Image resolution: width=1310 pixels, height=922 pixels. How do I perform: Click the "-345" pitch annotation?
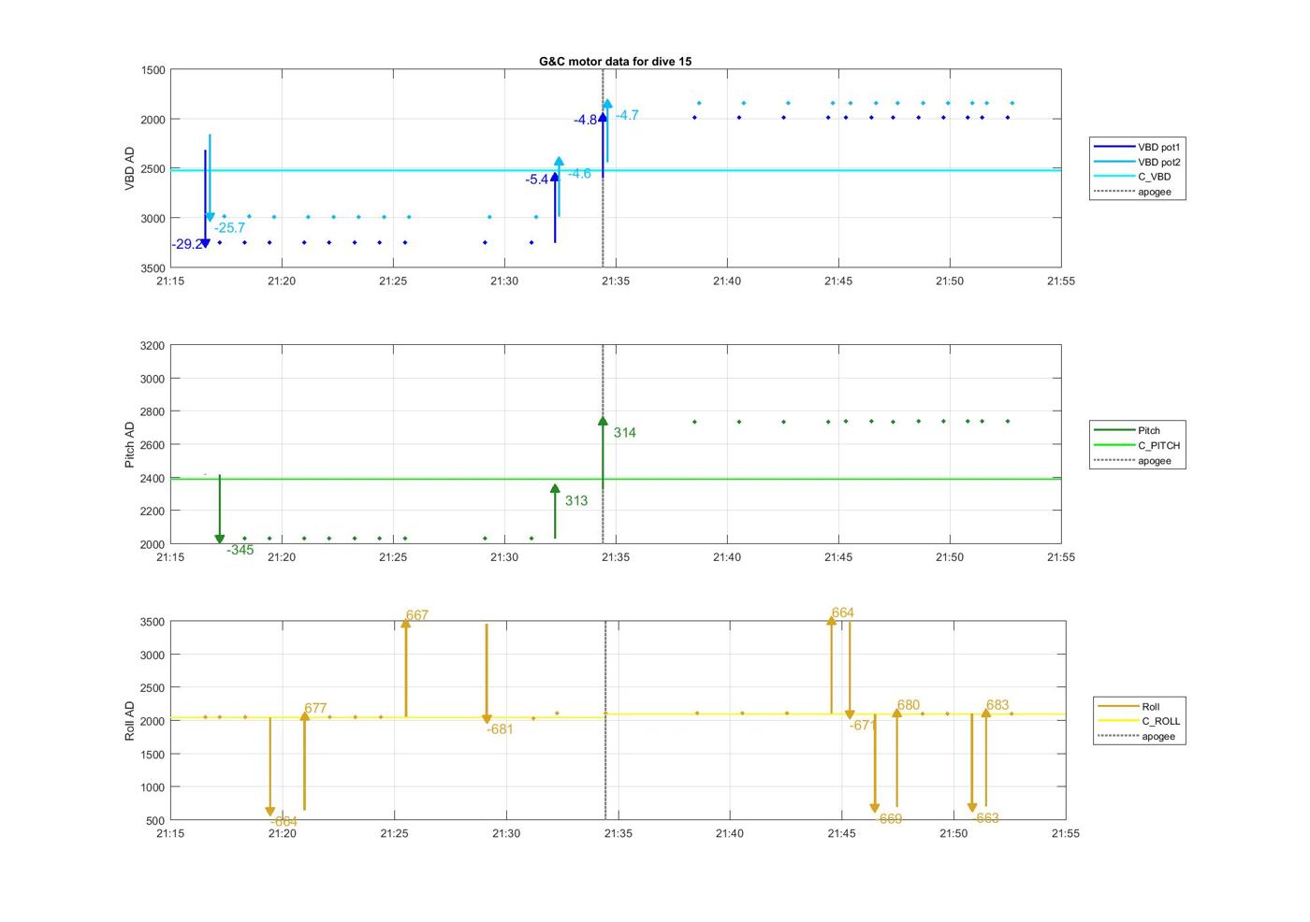tap(240, 550)
